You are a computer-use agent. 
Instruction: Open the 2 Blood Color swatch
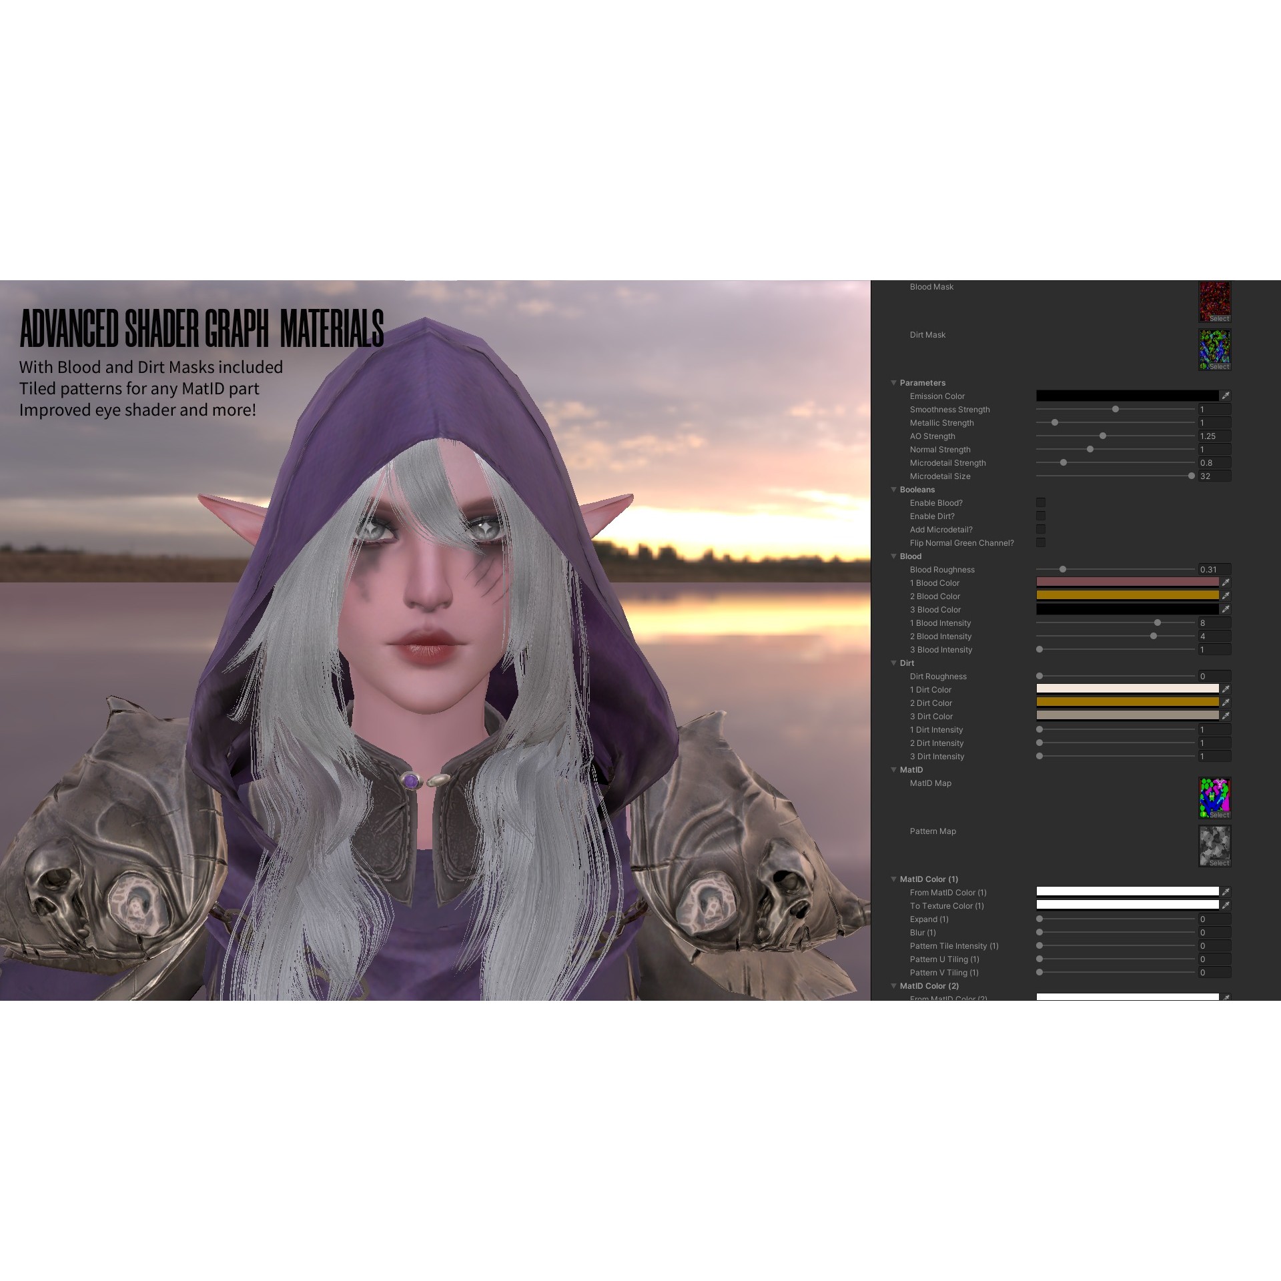point(1128,595)
